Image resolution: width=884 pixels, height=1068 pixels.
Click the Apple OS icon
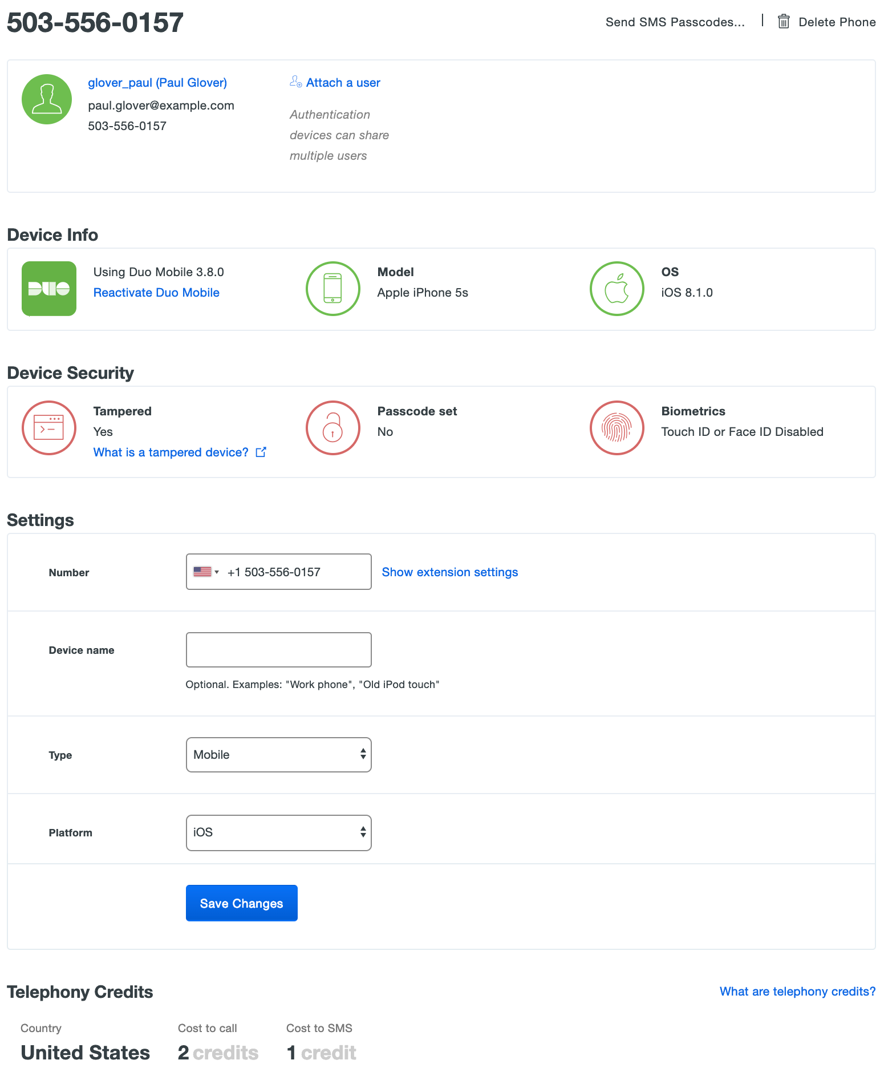point(617,289)
